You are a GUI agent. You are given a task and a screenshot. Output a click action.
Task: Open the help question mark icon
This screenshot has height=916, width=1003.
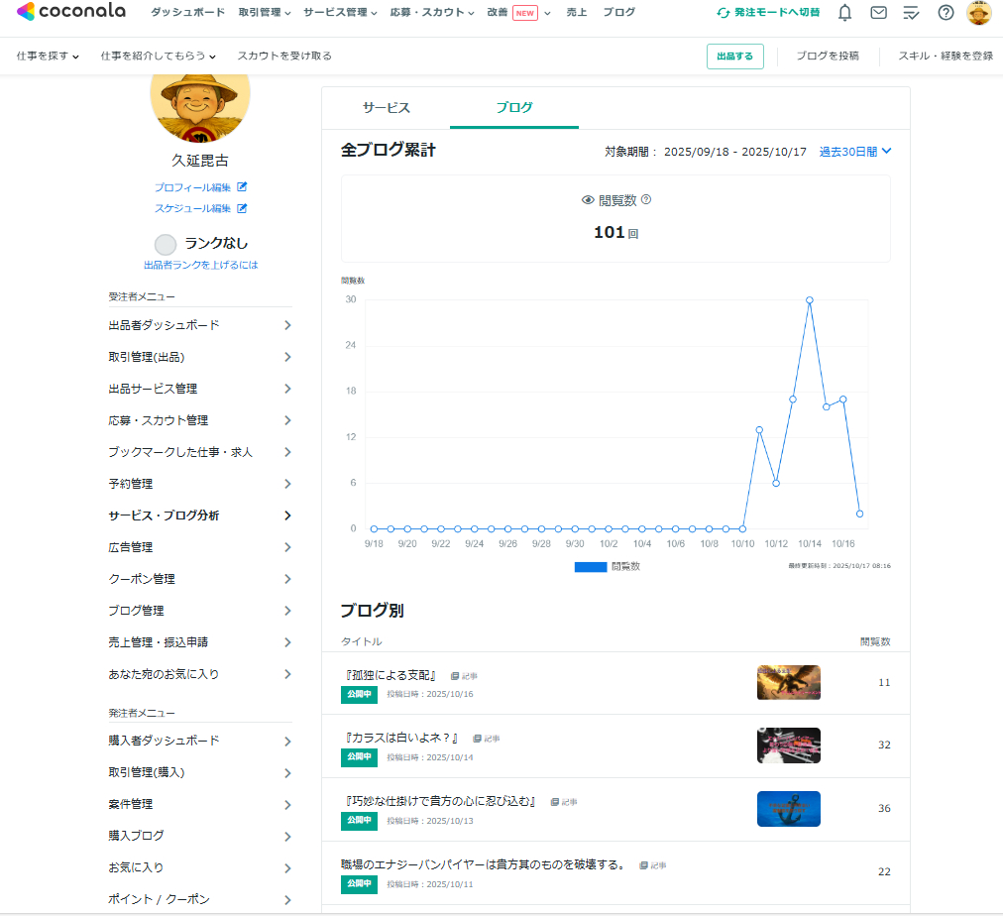click(x=945, y=13)
